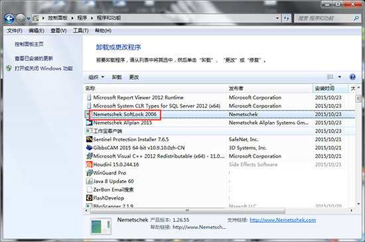The height and width of the screenshot is (242, 365).
Task: Open the 查看(V) menu
Action: [58, 30]
